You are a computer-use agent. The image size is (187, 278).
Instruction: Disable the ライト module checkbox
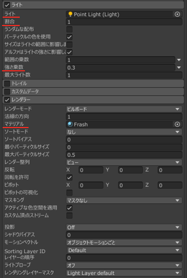[x=7, y=5]
